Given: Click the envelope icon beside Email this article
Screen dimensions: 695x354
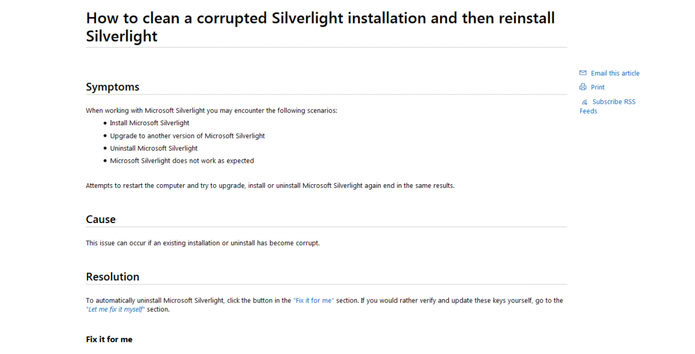Looking at the screenshot, I should point(583,73).
